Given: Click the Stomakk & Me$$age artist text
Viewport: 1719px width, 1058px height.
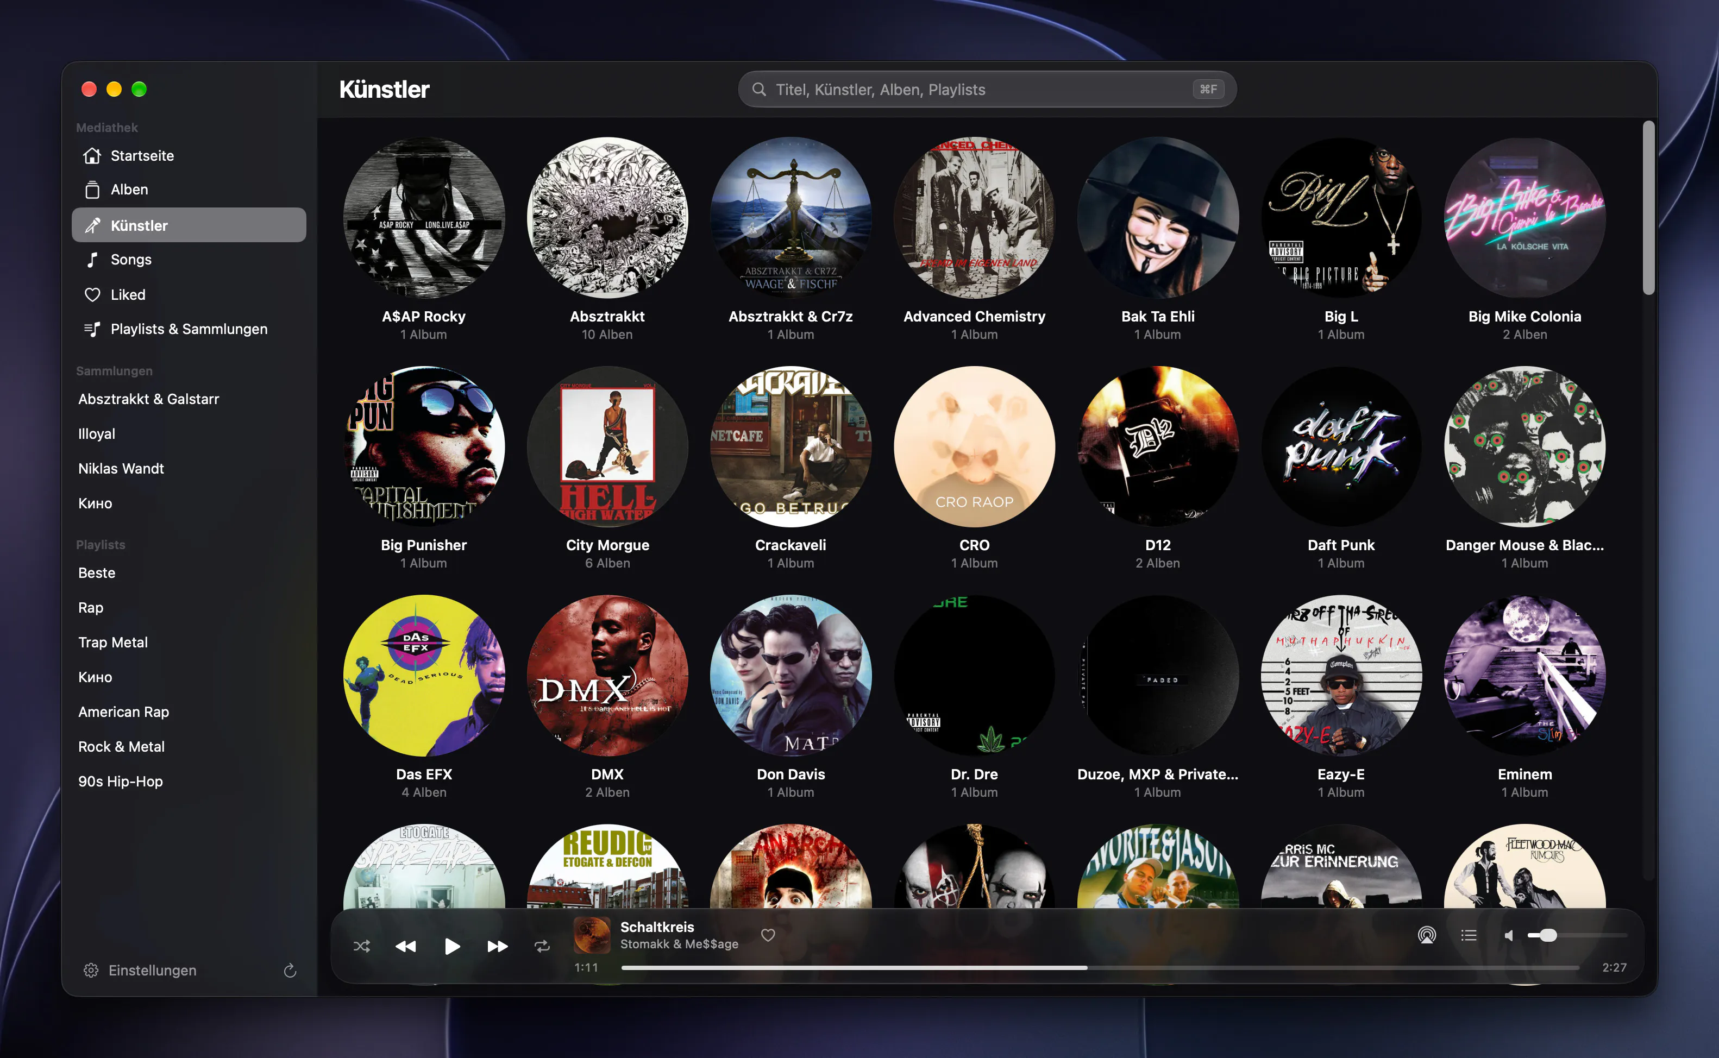Looking at the screenshot, I should [679, 944].
